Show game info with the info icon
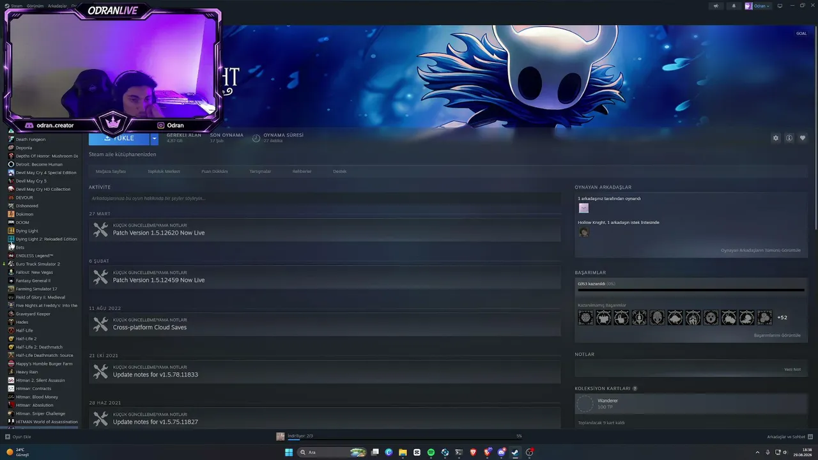818x460 pixels. [x=789, y=138]
